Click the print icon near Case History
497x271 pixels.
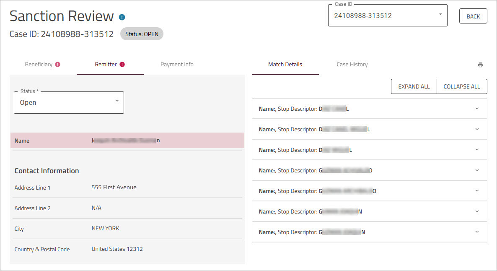[x=480, y=65]
